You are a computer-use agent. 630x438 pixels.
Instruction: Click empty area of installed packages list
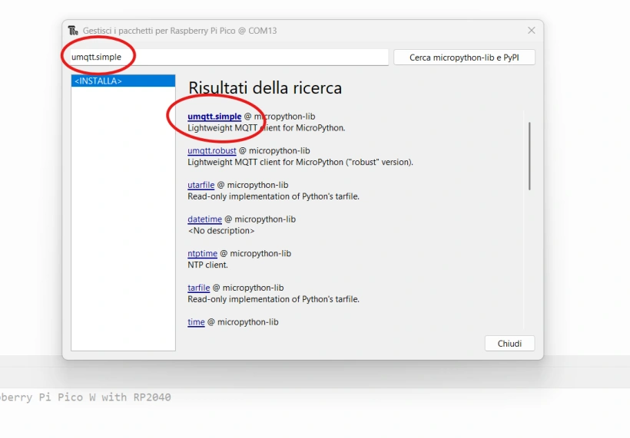click(x=123, y=219)
